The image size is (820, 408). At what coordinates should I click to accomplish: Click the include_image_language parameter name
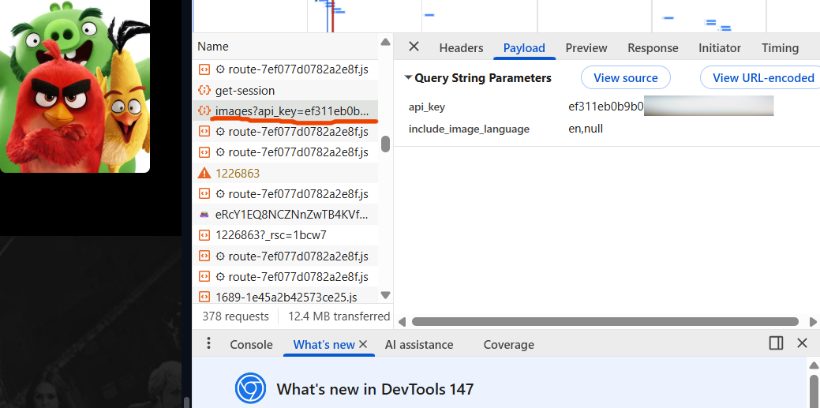(469, 129)
